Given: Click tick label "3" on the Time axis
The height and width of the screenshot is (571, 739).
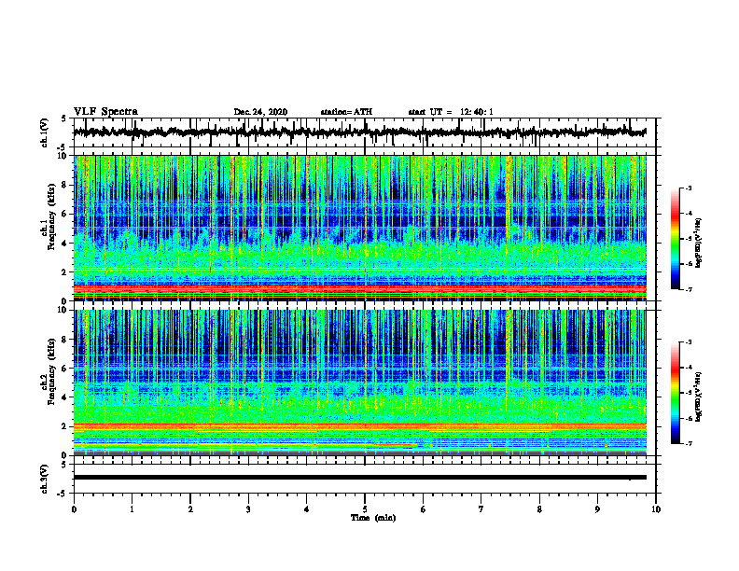Looking at the screenshot, I should (248, 509).
